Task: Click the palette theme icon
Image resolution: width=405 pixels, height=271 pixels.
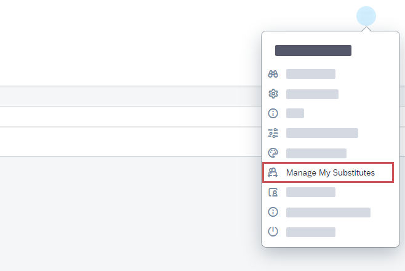Action: pos(273,153)
